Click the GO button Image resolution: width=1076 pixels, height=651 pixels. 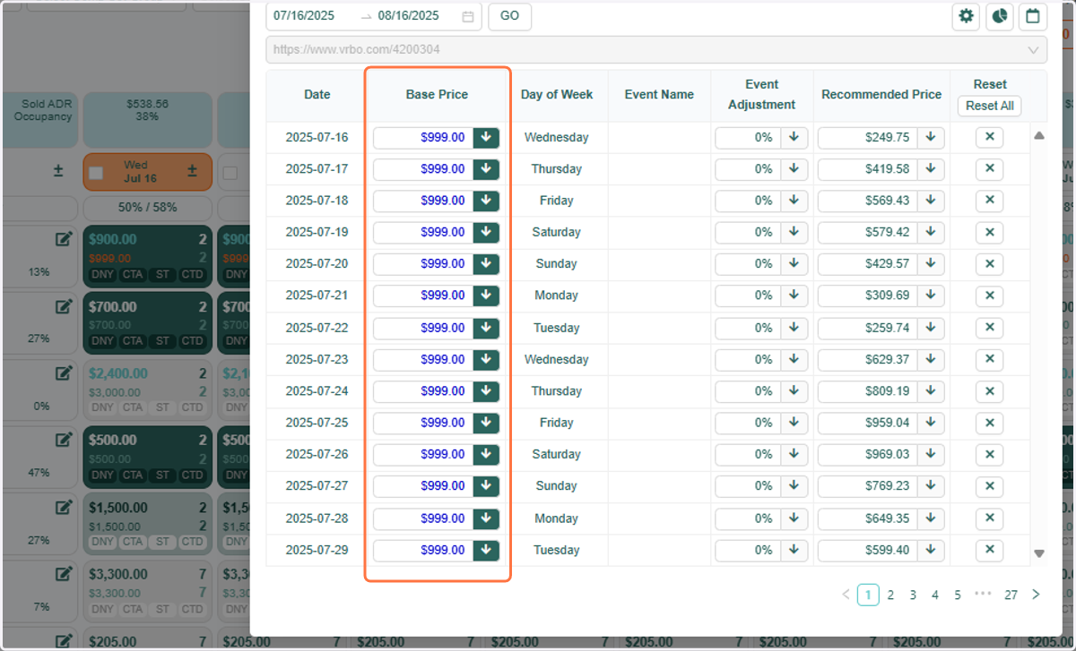(509, 16)
